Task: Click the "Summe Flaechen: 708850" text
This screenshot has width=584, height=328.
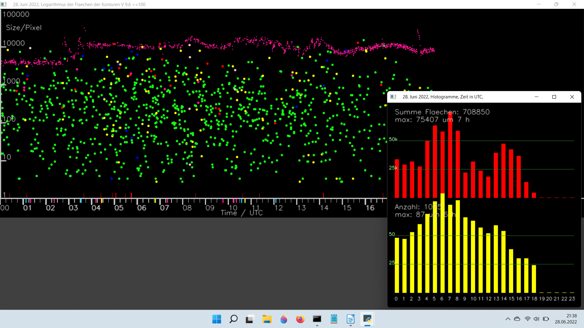Action: click(x=442, y=112)
